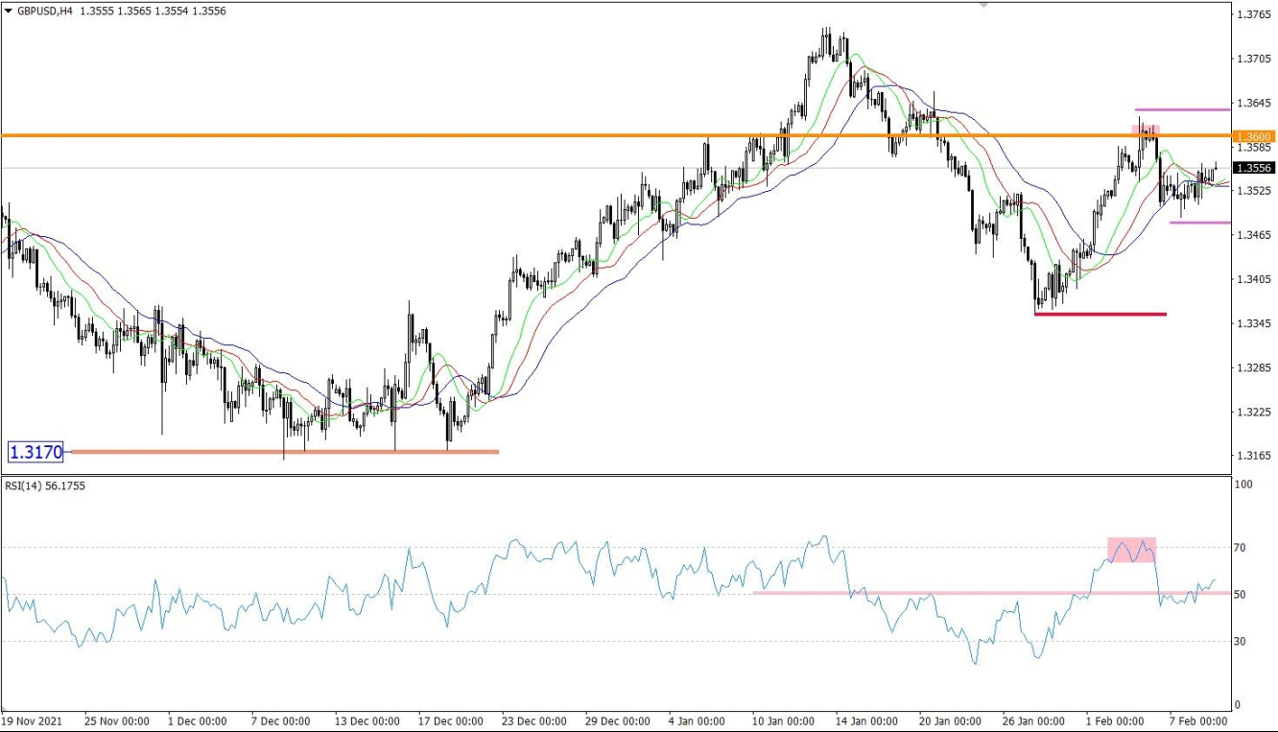Click the 1.3405 price axis label

pos(1254,279)
